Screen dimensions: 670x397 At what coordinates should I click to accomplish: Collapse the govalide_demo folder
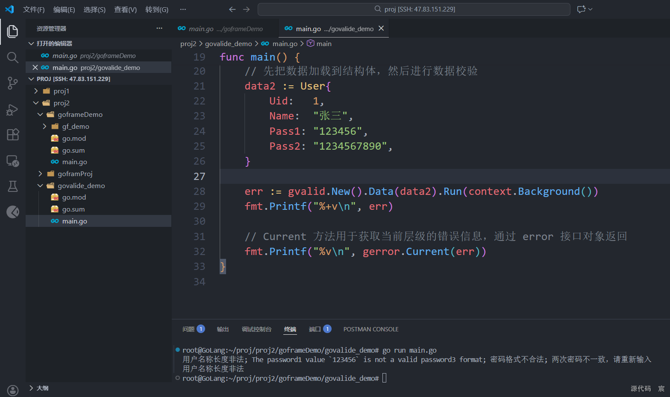(98, 185)
